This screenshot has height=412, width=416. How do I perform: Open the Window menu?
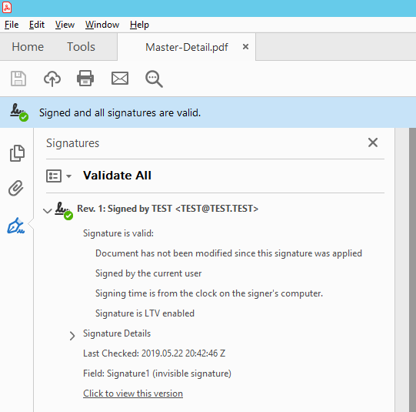102,25
